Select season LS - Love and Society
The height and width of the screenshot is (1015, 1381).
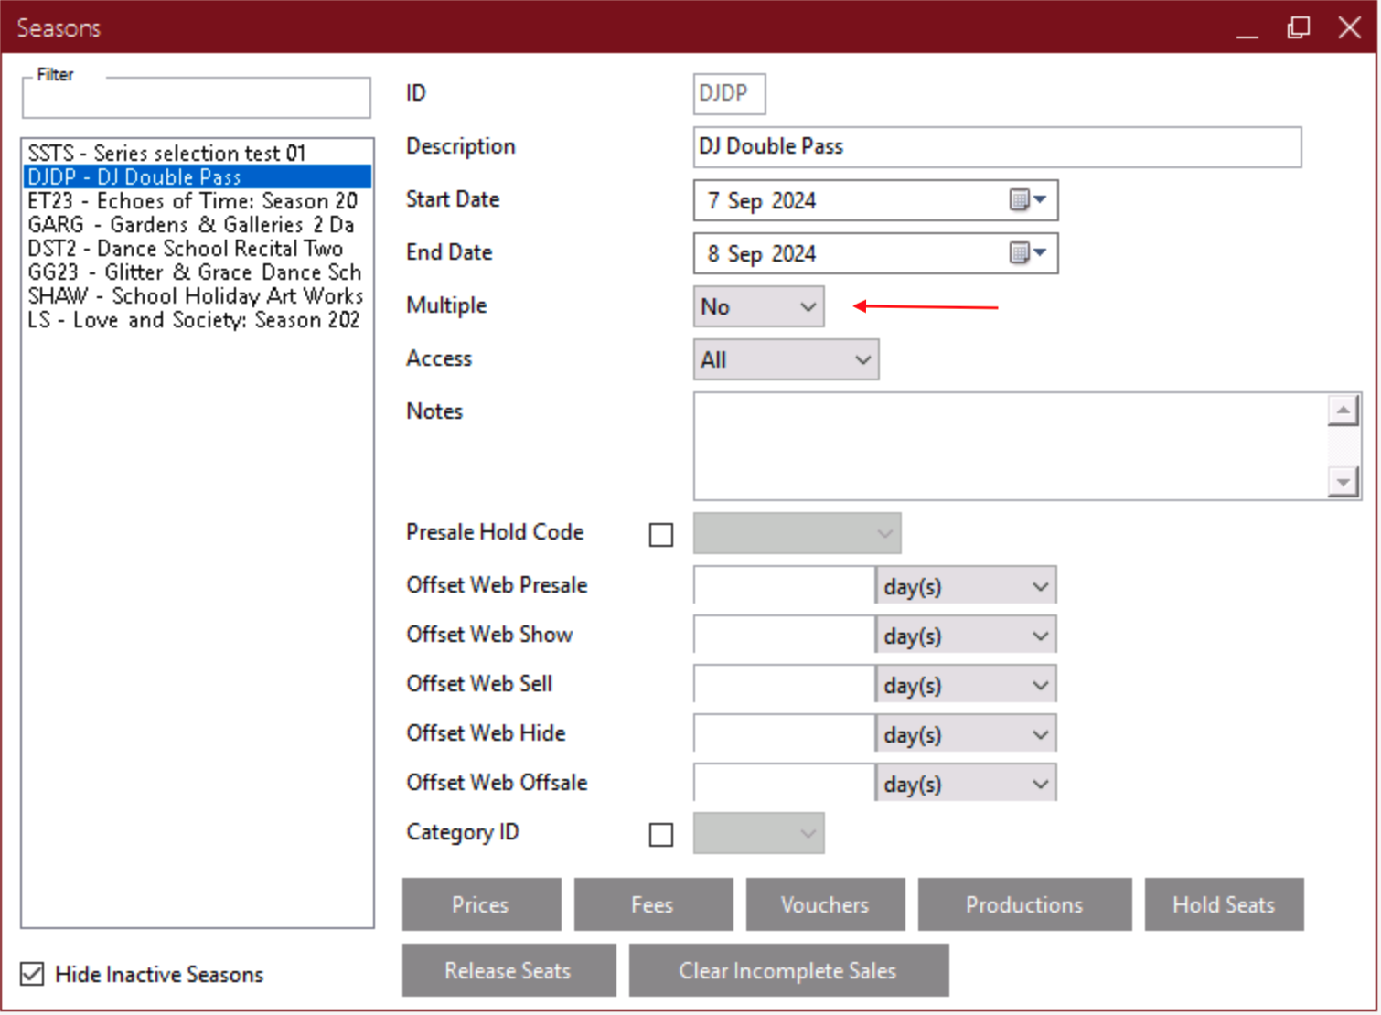198,319
